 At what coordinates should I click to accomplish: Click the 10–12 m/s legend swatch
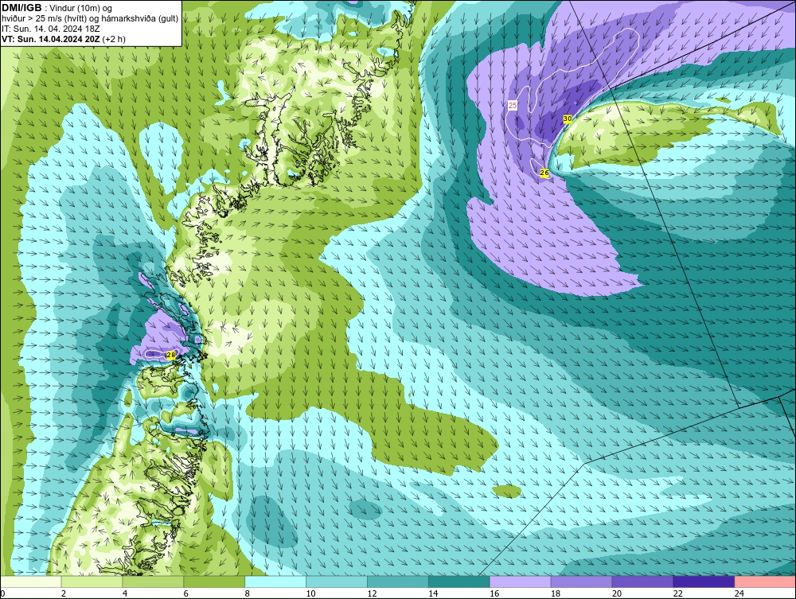[x=337, y=581]
